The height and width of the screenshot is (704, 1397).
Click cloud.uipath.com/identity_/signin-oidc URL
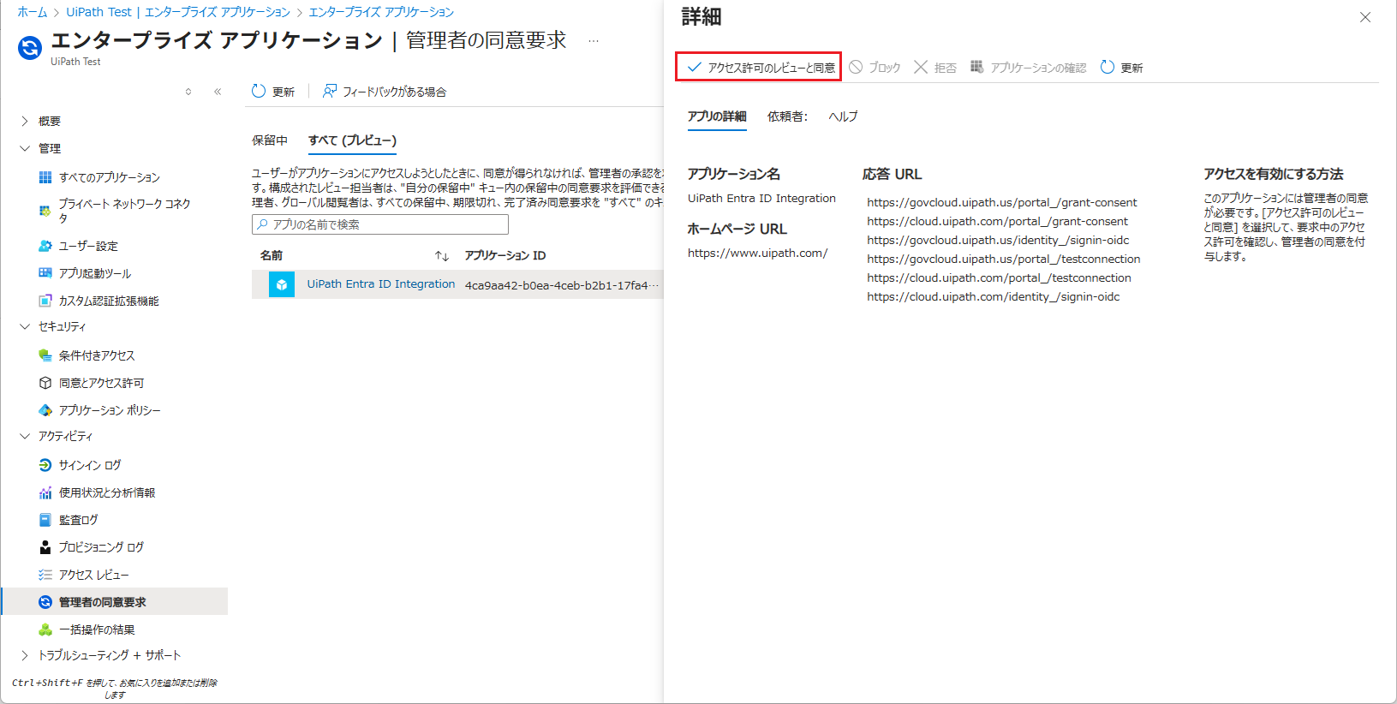coord(994,297)
